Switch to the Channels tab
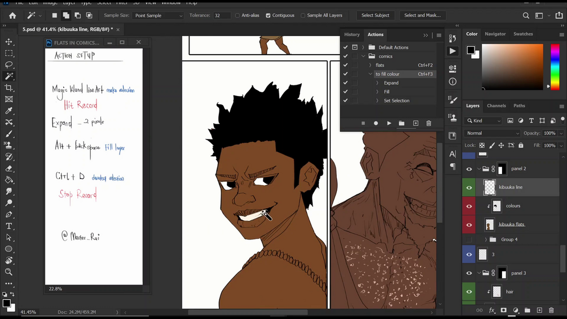Image resolution: width=567 pixels, height=319 pixels. point(496,106)
